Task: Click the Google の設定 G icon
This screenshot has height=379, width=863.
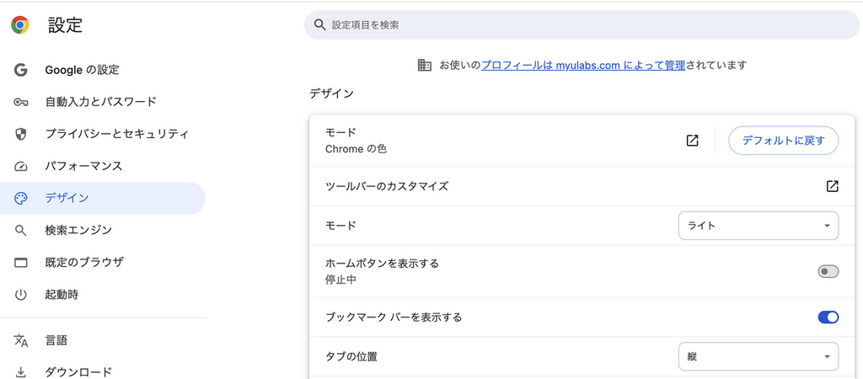Action: tap(21, 70)
